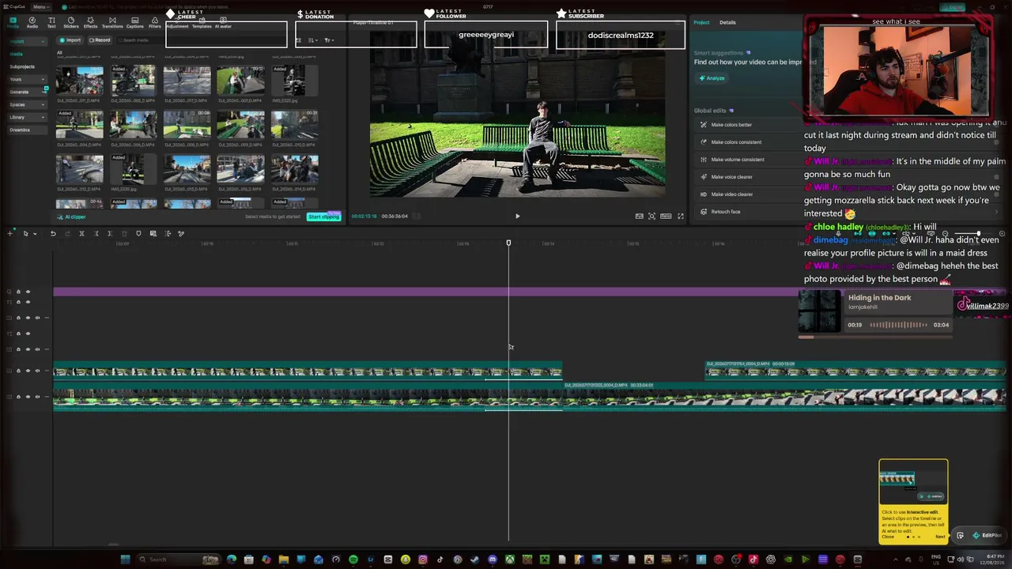Close the Interactive edit tip
The image size is (1012, 569).
coord(888,537)
